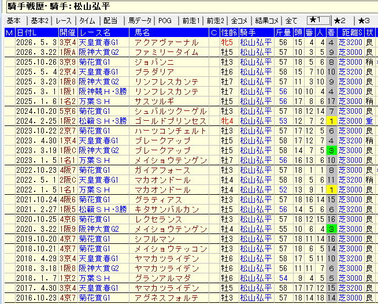Viewport: 378px width, 304px height.
Task: Click date cell 2016.10.23
Action: (36, 298)
